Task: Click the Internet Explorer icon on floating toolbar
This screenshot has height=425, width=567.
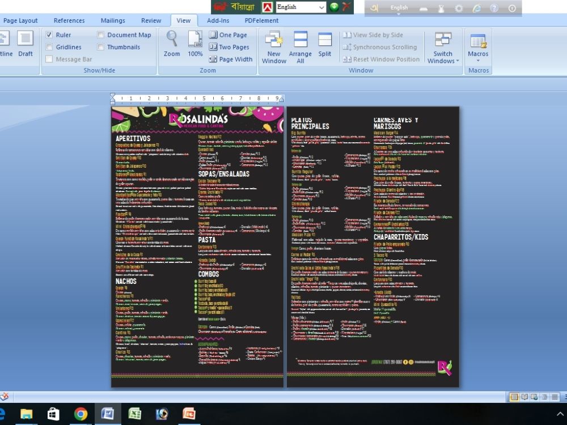Action: 477,8
